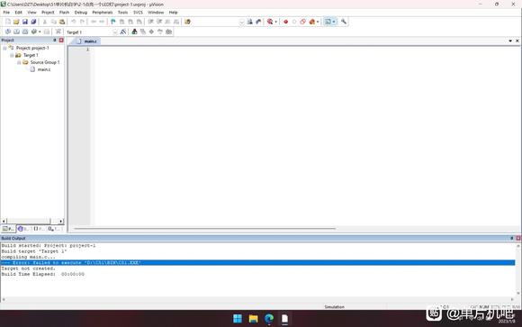Screen dimensions: 522x327
Task: Open the Target 1 selection dropdown
Action: pos(115,32)
